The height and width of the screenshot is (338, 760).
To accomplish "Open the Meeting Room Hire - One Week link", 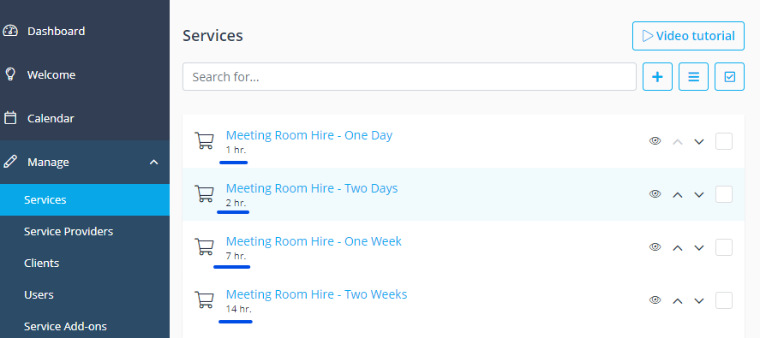I will pos(314,240).
